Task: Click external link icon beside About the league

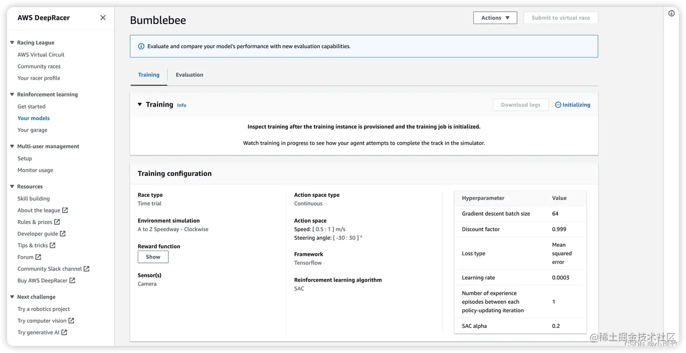Action: click(65, 210)
